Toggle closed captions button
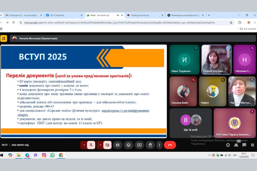Viewport: 257px width, 171px height. pos(117,145)
